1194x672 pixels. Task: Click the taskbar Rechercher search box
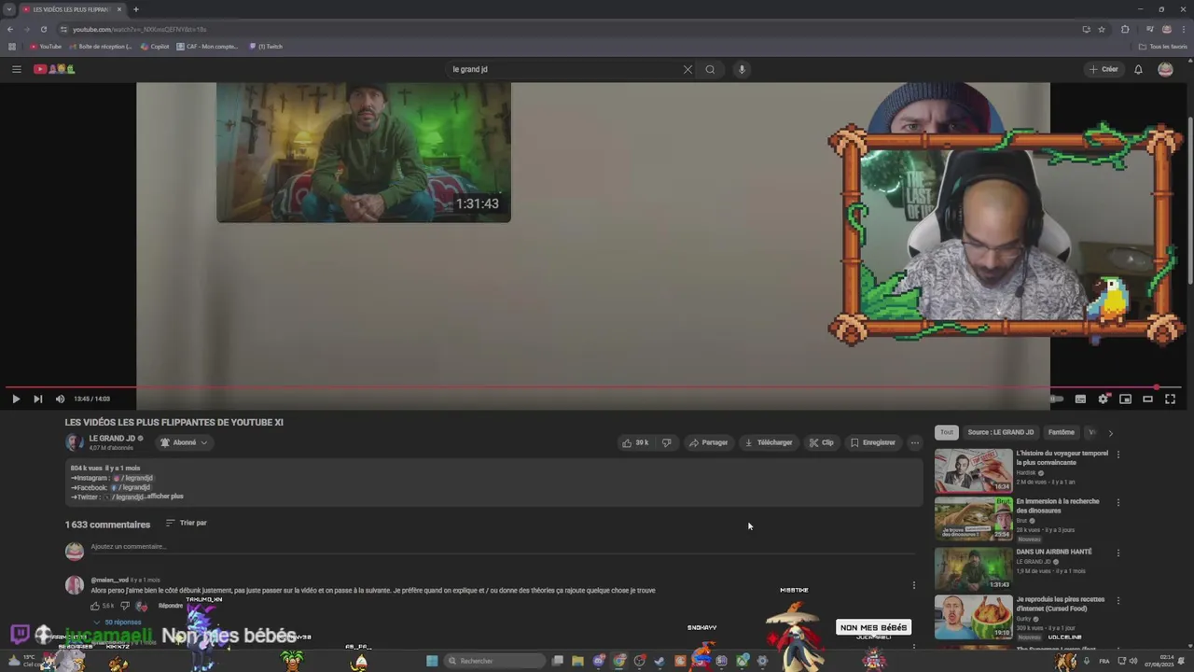coord(493,661)
